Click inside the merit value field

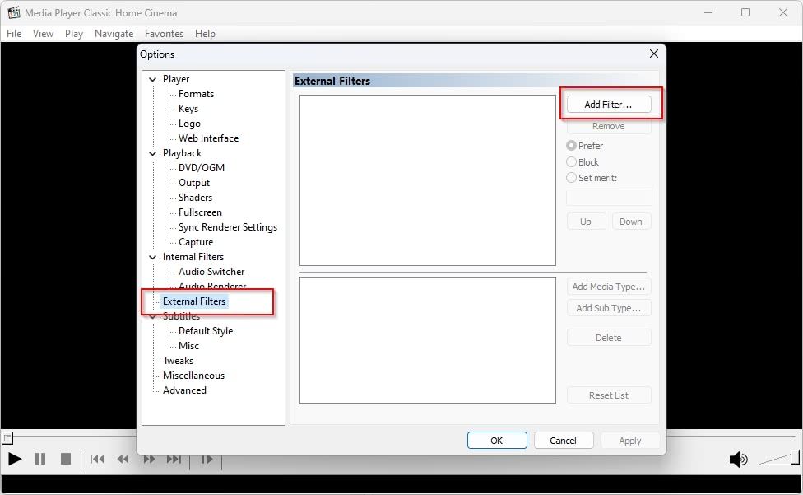[608, 197]
